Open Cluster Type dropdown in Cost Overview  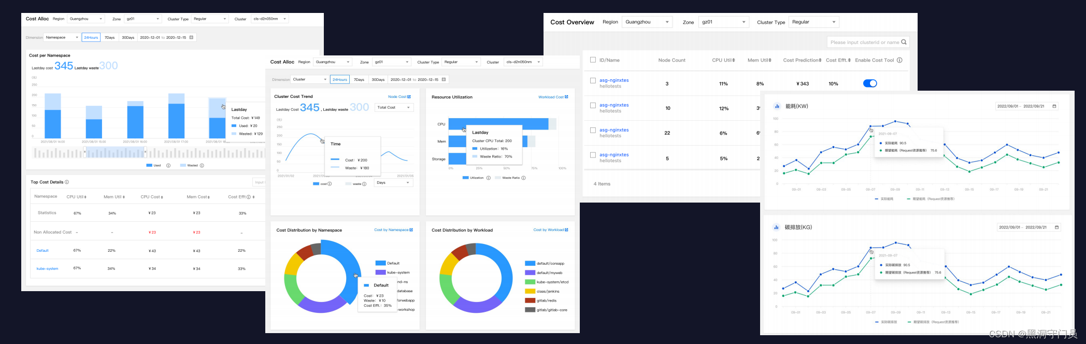tap(813, 22)
